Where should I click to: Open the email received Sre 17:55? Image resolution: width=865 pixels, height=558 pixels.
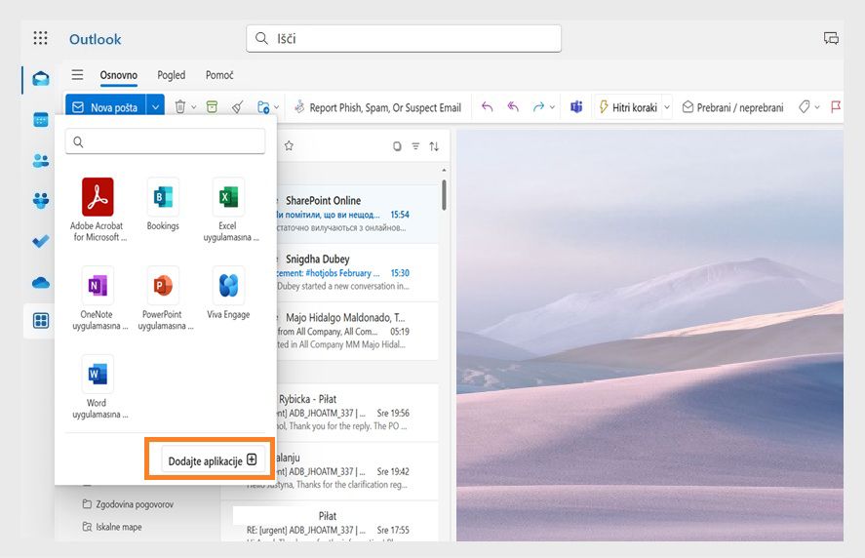pos(336,523)
